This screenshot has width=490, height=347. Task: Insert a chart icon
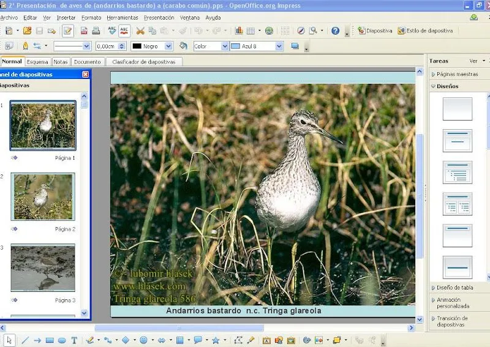(x=239, y=31)
